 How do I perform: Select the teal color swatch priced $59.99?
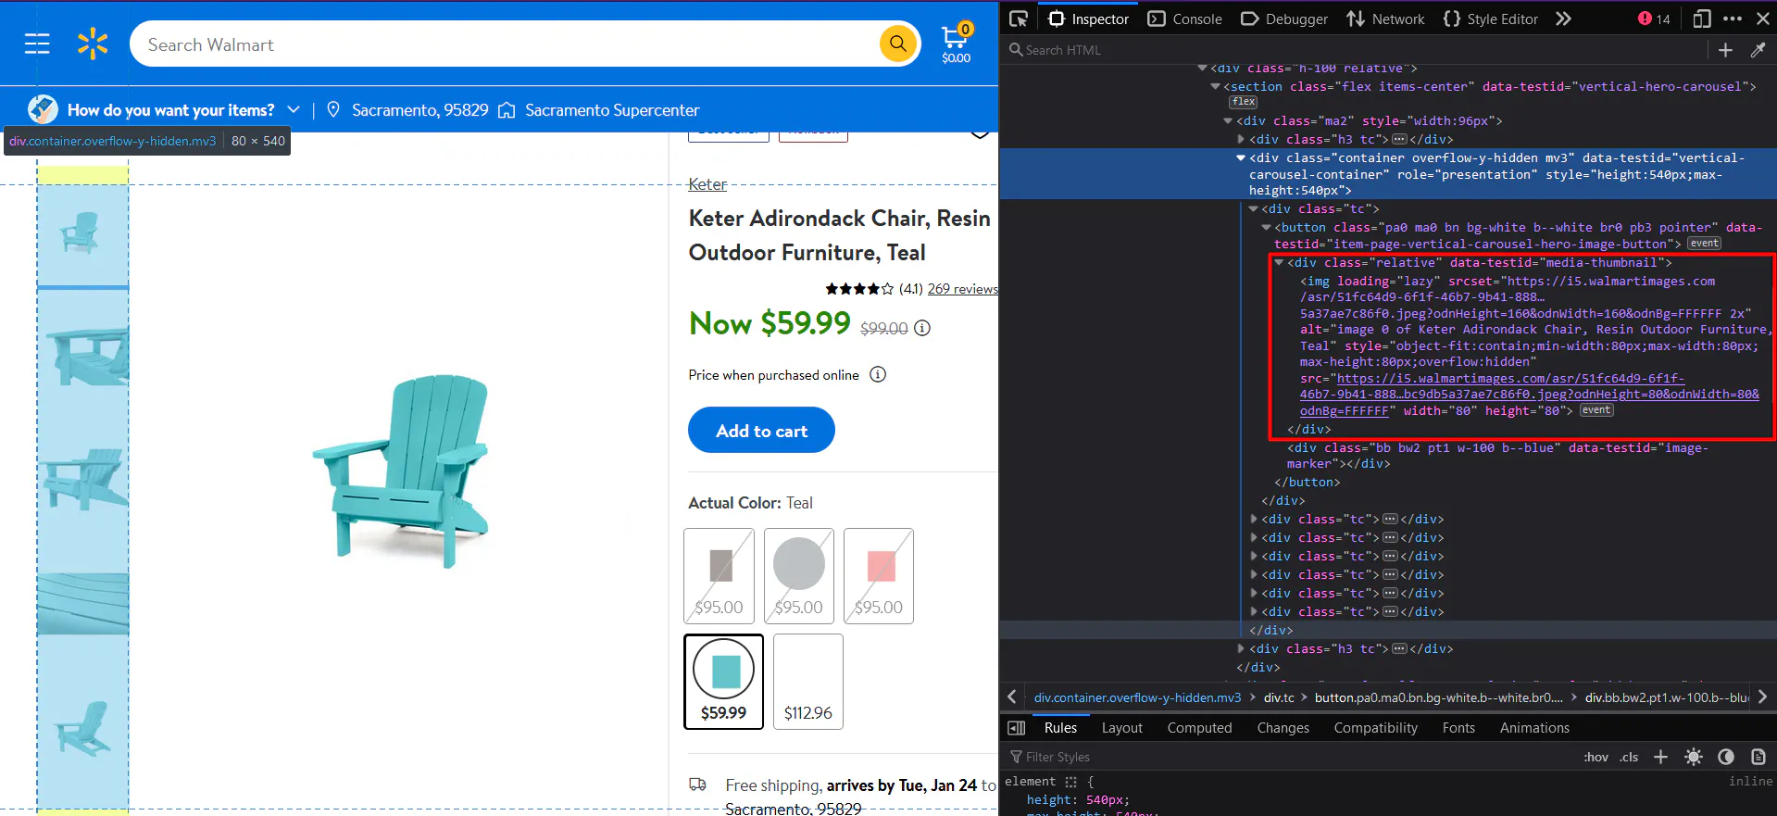point(723,682)
